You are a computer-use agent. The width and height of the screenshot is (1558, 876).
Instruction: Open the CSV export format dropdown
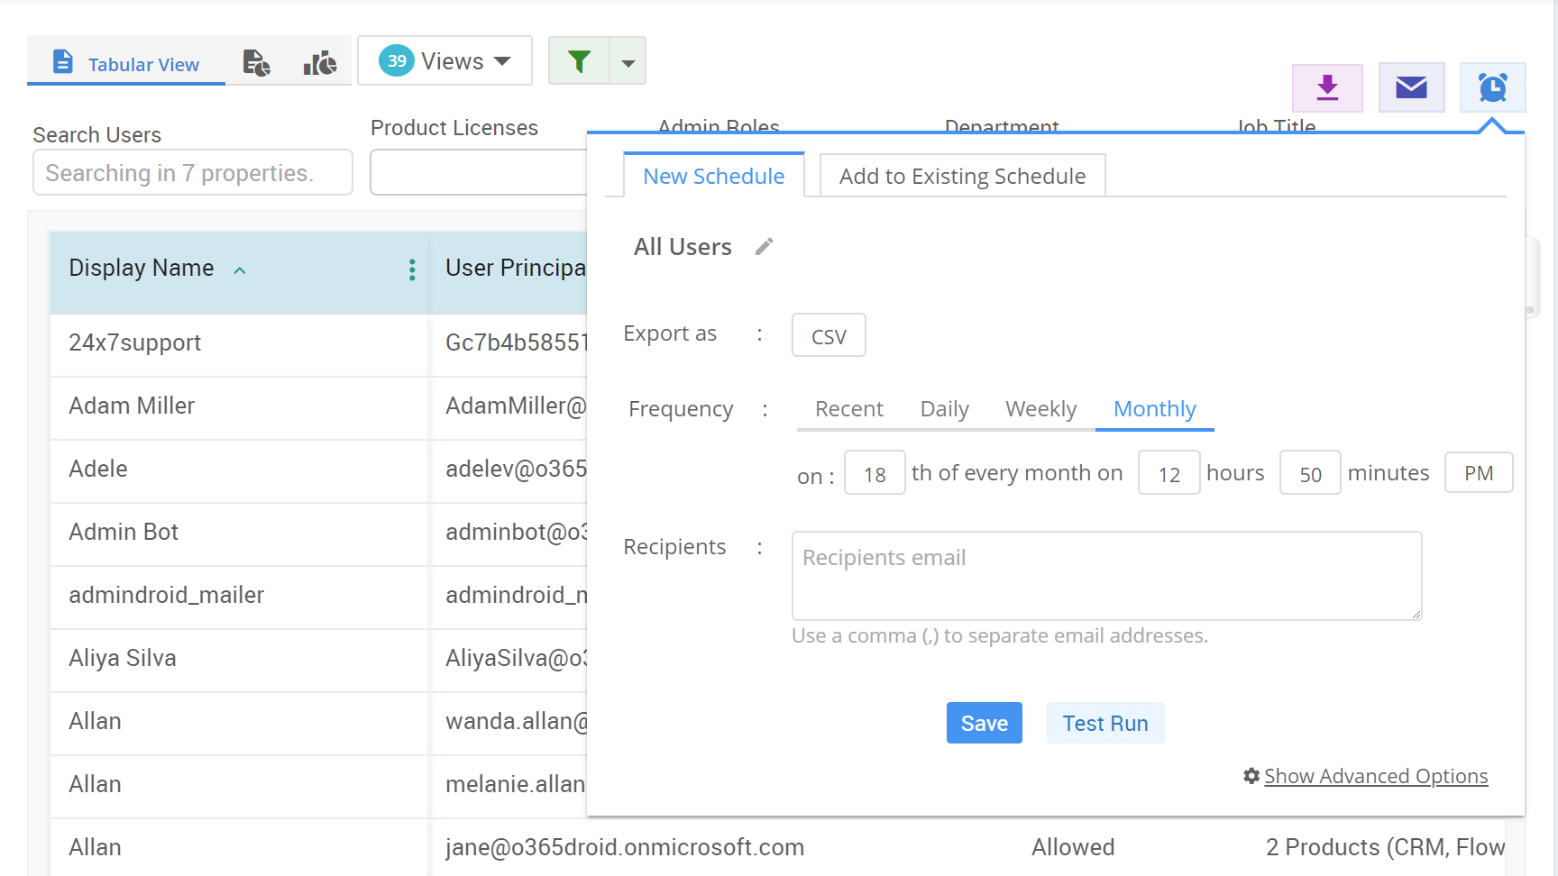[829, 336]
